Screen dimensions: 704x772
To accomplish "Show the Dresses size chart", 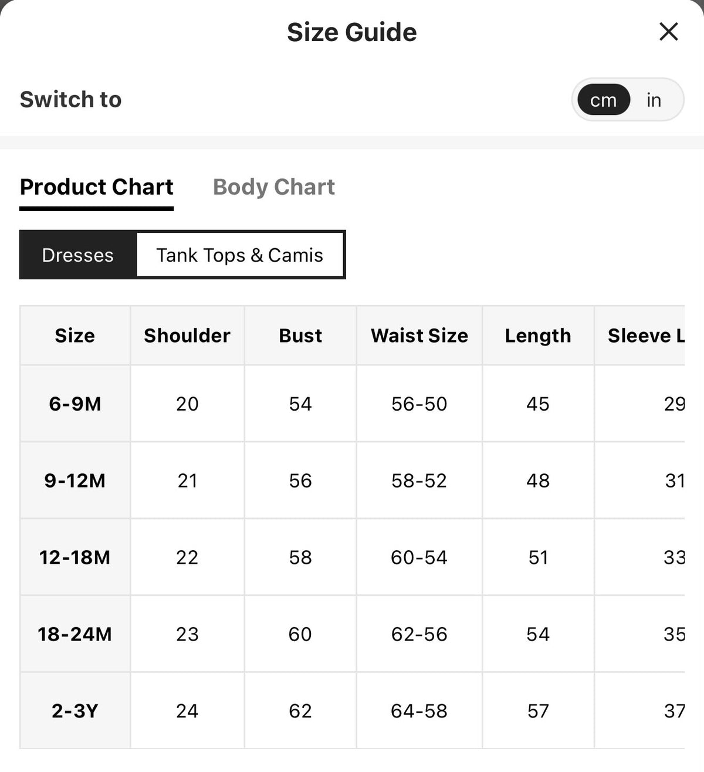I will pos(78,255).
